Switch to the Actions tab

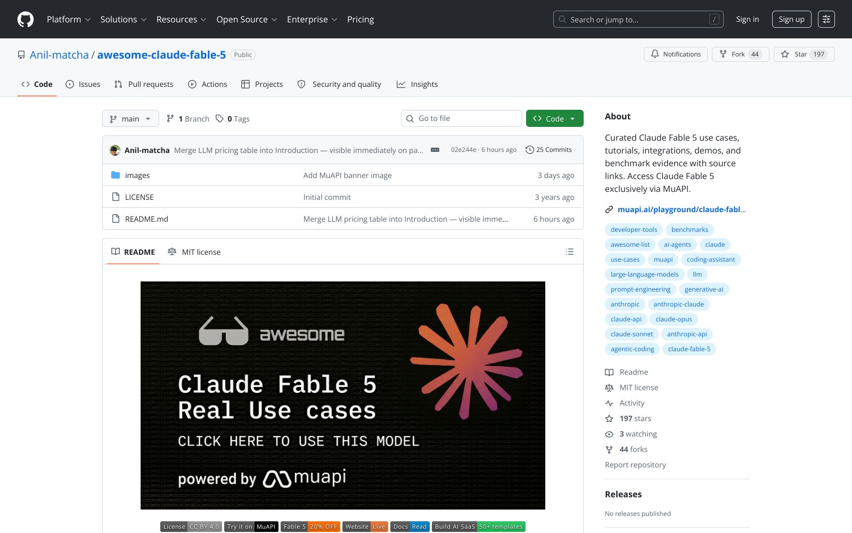tap(208, 84)
